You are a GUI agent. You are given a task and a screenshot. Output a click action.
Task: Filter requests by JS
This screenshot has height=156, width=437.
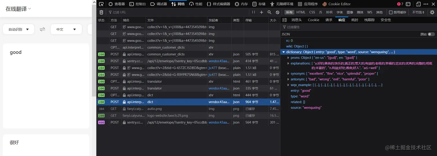coord(321,12)
